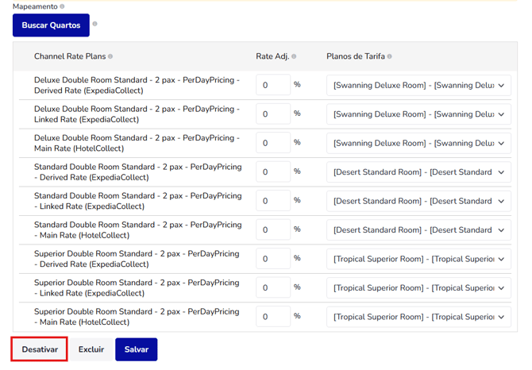Click the Buscar Quartos button
The width and height of the screenshot is (532, 370).
[x=52, y=25]
